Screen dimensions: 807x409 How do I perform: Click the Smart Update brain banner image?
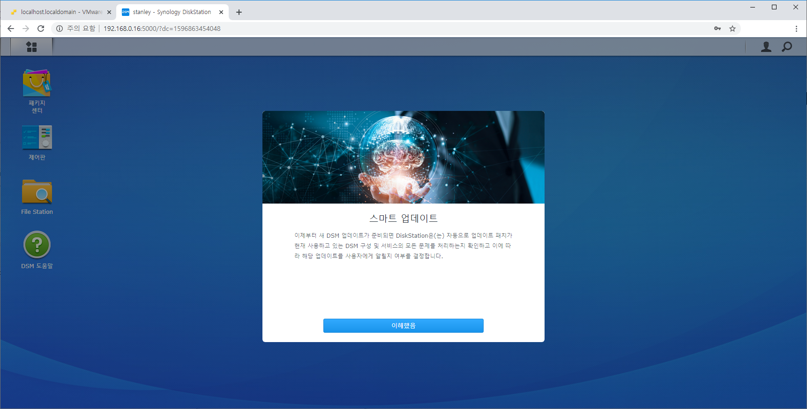403,157
